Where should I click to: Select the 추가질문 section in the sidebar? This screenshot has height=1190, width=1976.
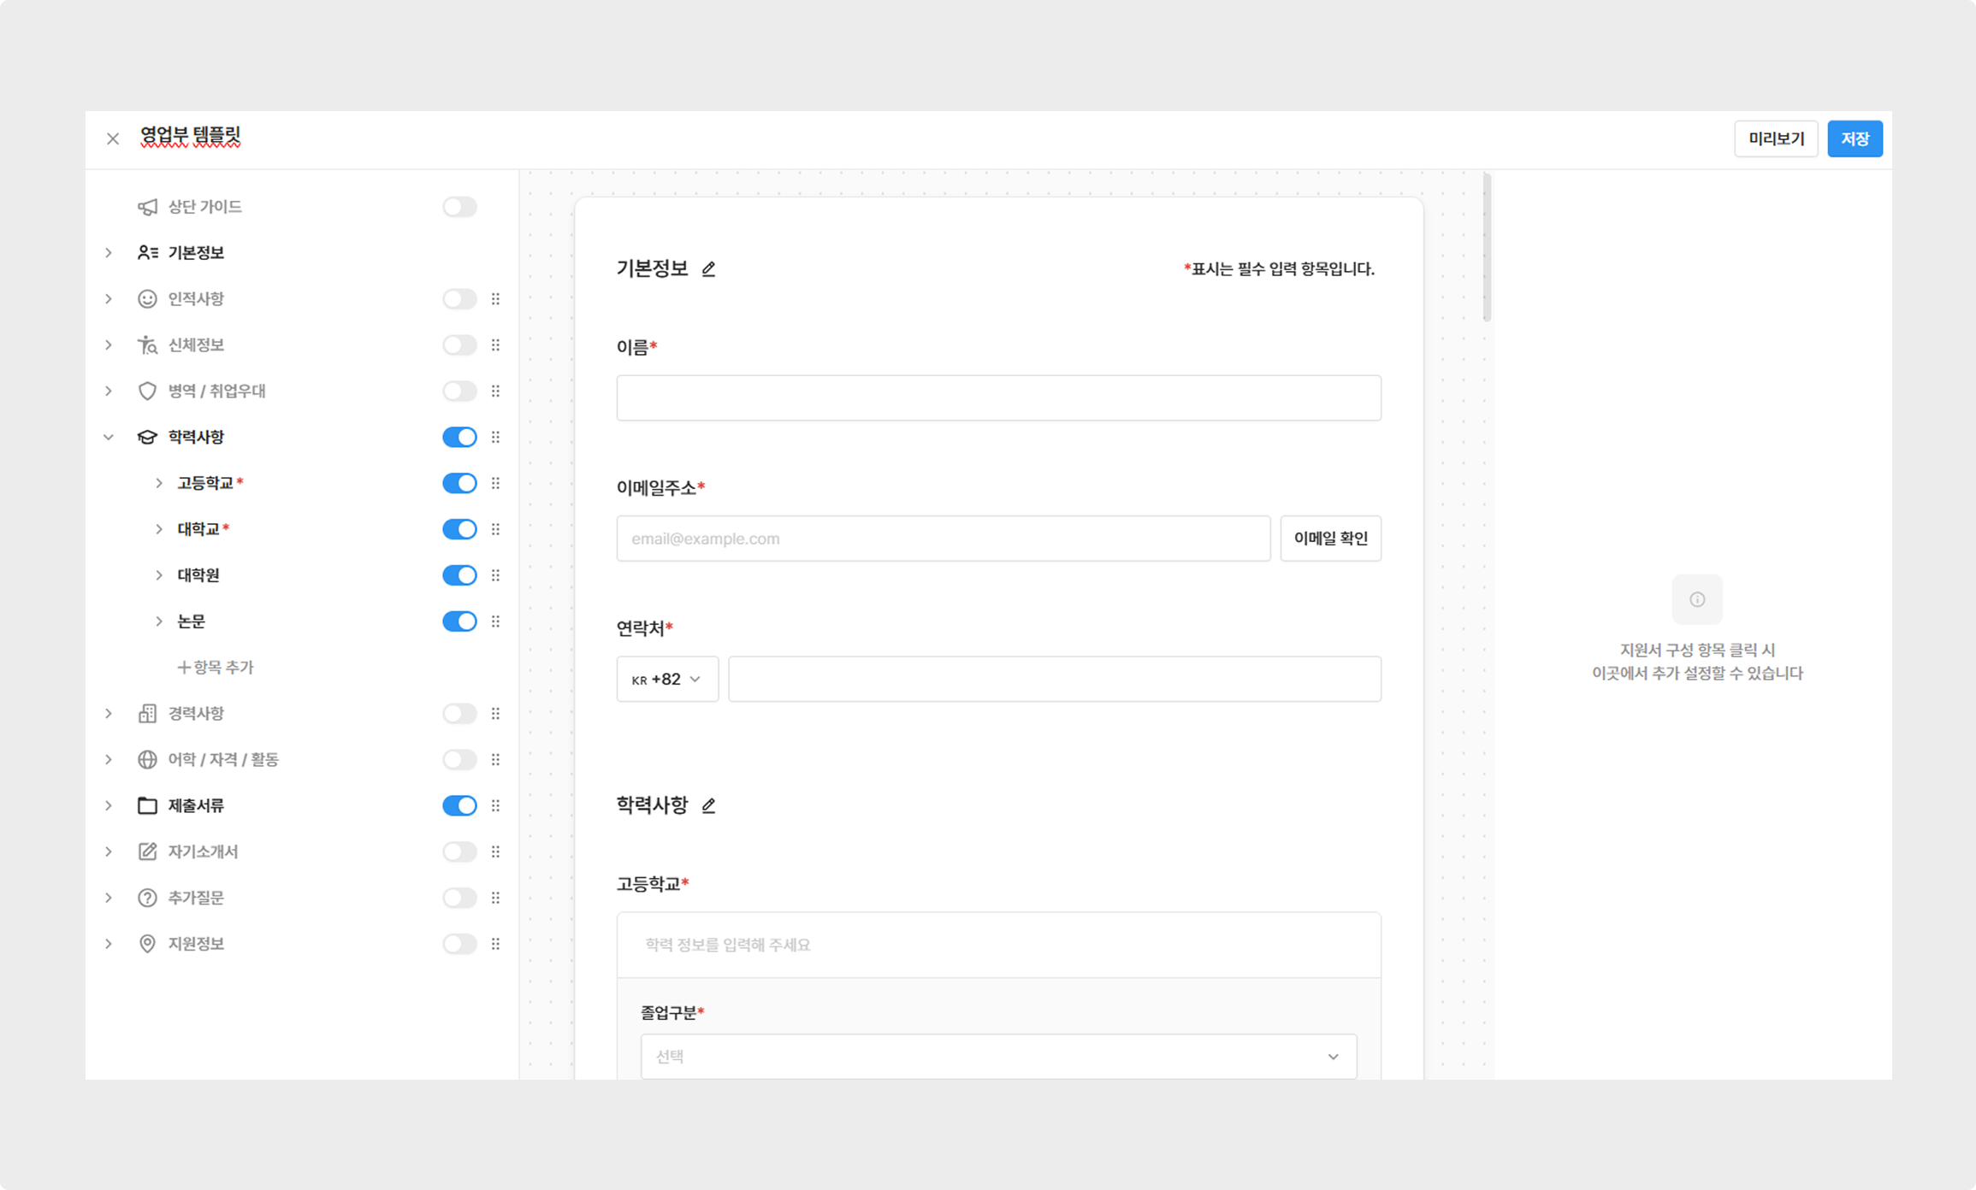pyautogui.click(x=196, y=898)
